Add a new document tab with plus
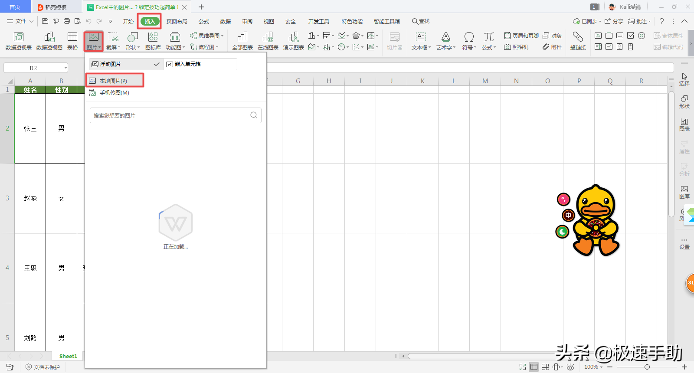The image size is (694, 373). point(201,7)
